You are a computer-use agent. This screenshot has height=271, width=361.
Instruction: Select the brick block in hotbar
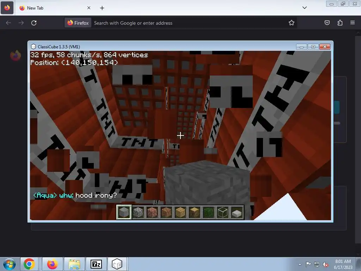pos(152,212)
